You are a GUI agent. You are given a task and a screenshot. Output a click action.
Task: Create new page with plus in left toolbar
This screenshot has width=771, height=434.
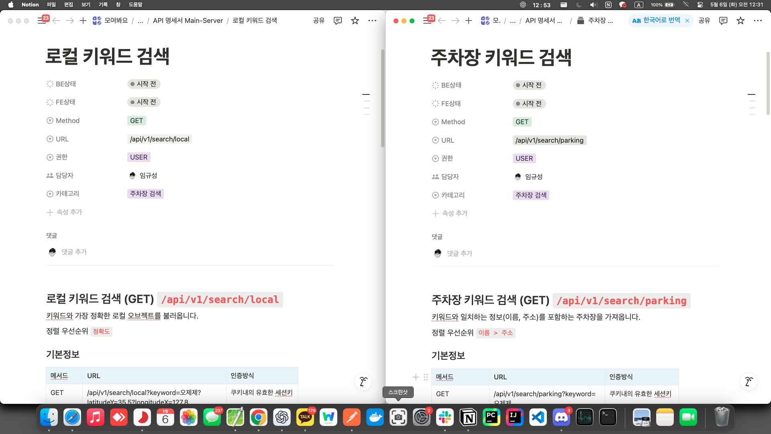point(83,20)
